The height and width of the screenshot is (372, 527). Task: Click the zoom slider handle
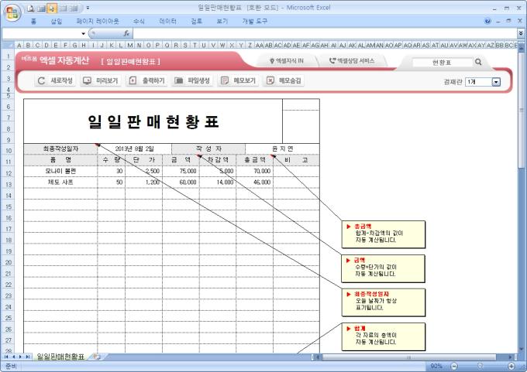[x=480, y=366]
